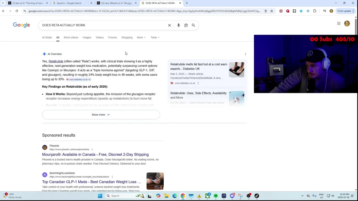This screenshot has height=201, width=358.
Task: Show hidden system tray icons
Action: (302, 196)
